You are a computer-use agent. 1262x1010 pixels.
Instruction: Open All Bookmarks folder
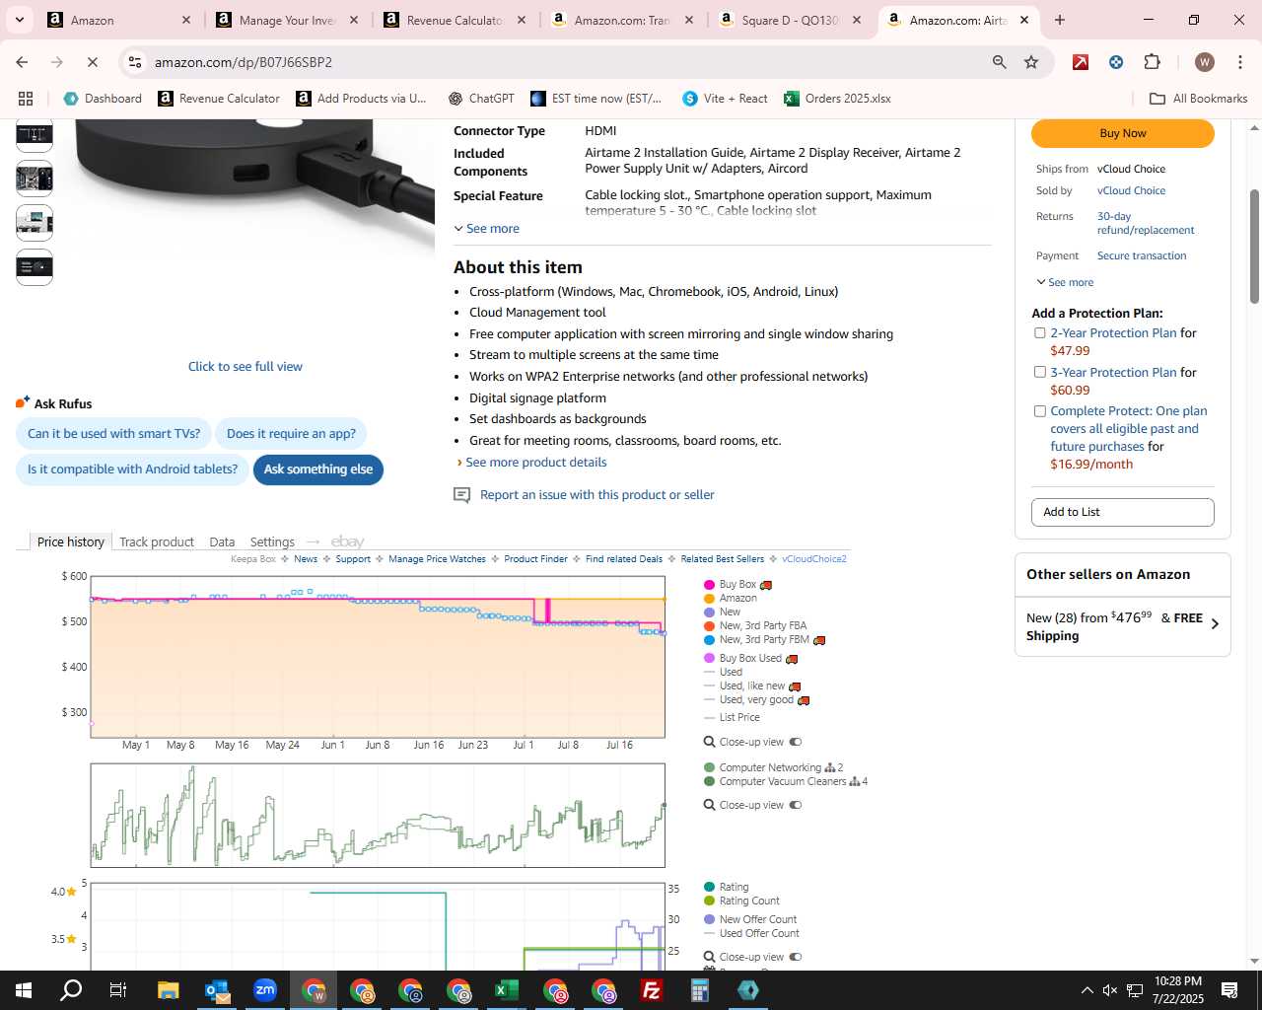pos(1198,99)
